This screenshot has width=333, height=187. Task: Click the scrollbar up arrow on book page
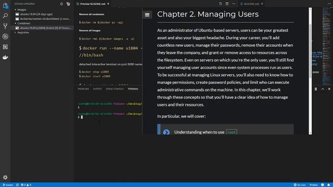310,9
